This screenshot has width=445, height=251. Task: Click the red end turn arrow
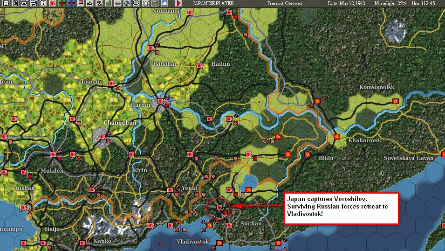[x=179, y=3]
